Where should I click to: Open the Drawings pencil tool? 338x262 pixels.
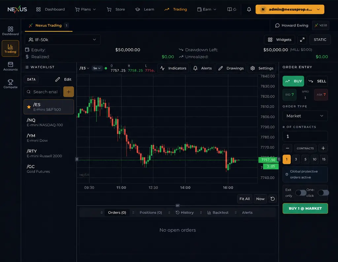231,68
